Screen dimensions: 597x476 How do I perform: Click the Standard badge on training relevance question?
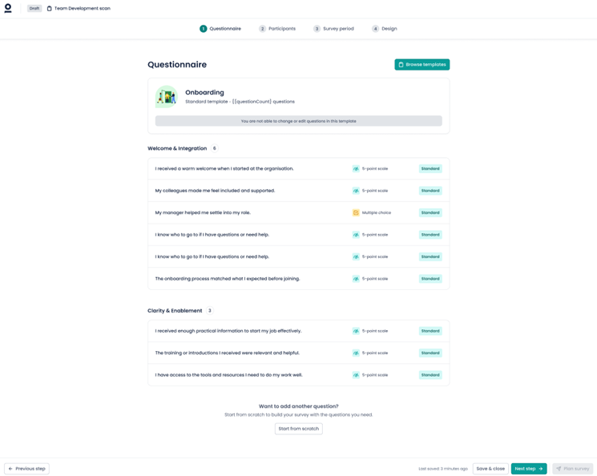[430, 353]
